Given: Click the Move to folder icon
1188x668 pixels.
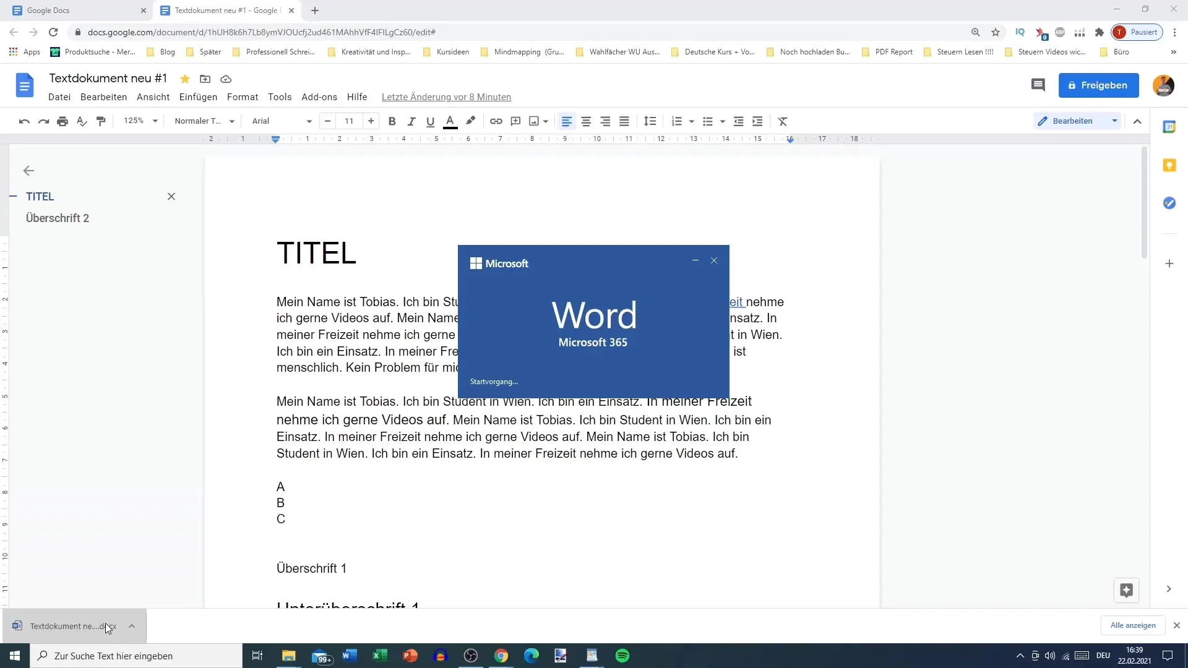Looking at the screenshot, I should point(205,79).
